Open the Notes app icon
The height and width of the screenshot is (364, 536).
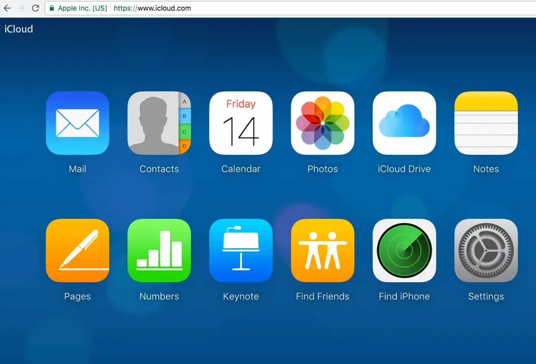486,123
